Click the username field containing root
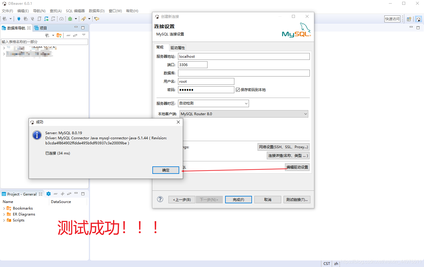 pyautogui.click(x=206, y=82)
